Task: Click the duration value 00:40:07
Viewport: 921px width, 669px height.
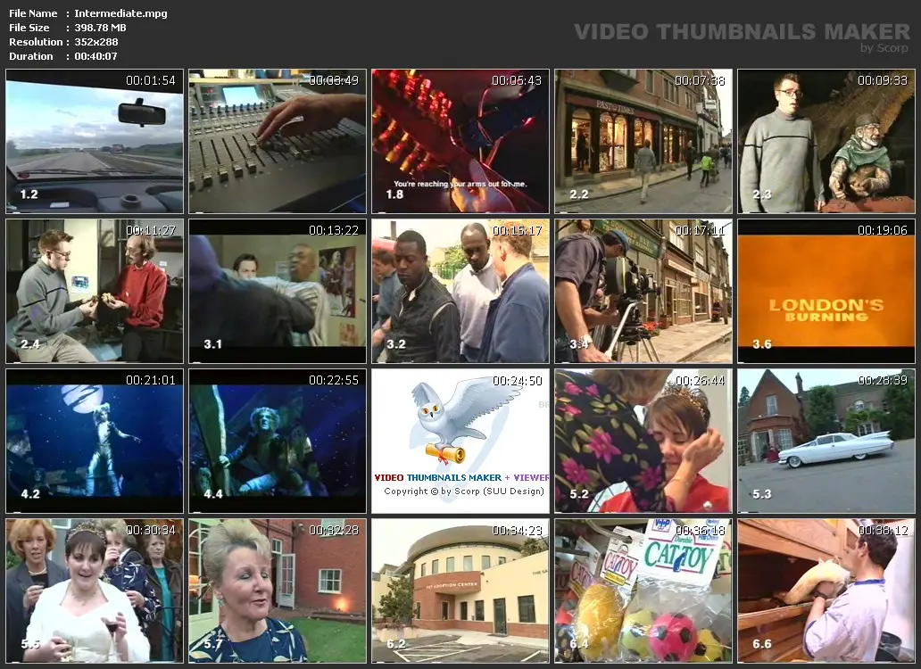Action: [x=95, y=56]
